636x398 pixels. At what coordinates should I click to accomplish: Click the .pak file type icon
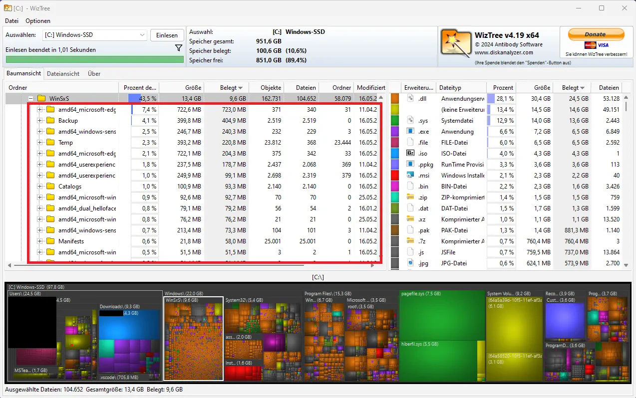(411, 230)
